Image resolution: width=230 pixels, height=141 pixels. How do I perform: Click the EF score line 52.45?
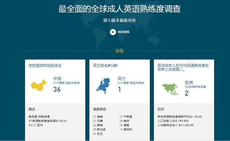coord(47,121)
